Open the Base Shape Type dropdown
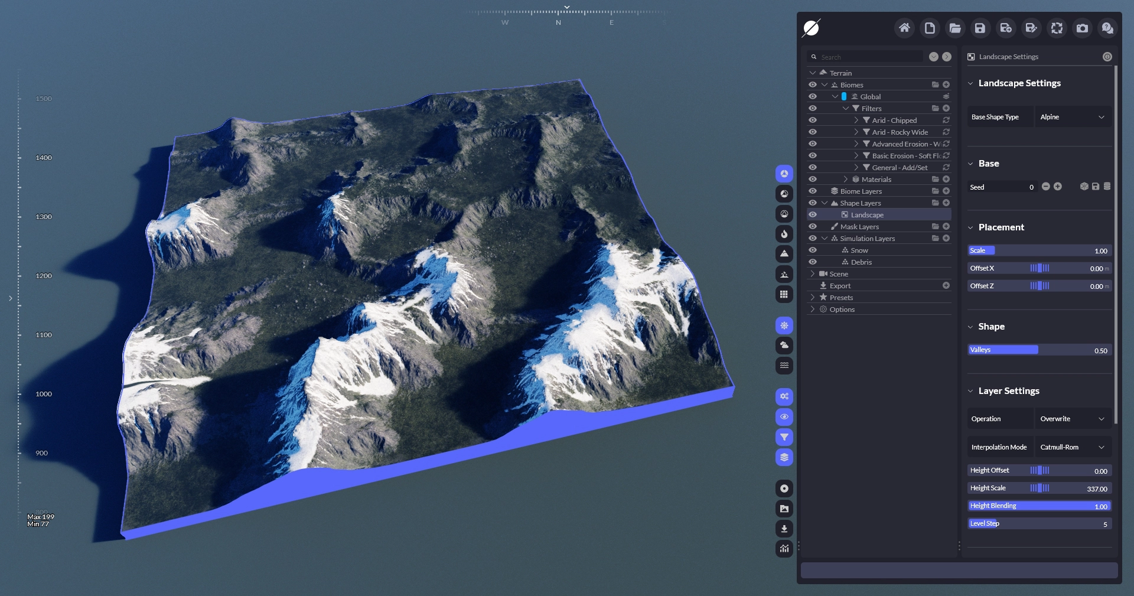The image size is (1134, 596). tap(1072, 117)
